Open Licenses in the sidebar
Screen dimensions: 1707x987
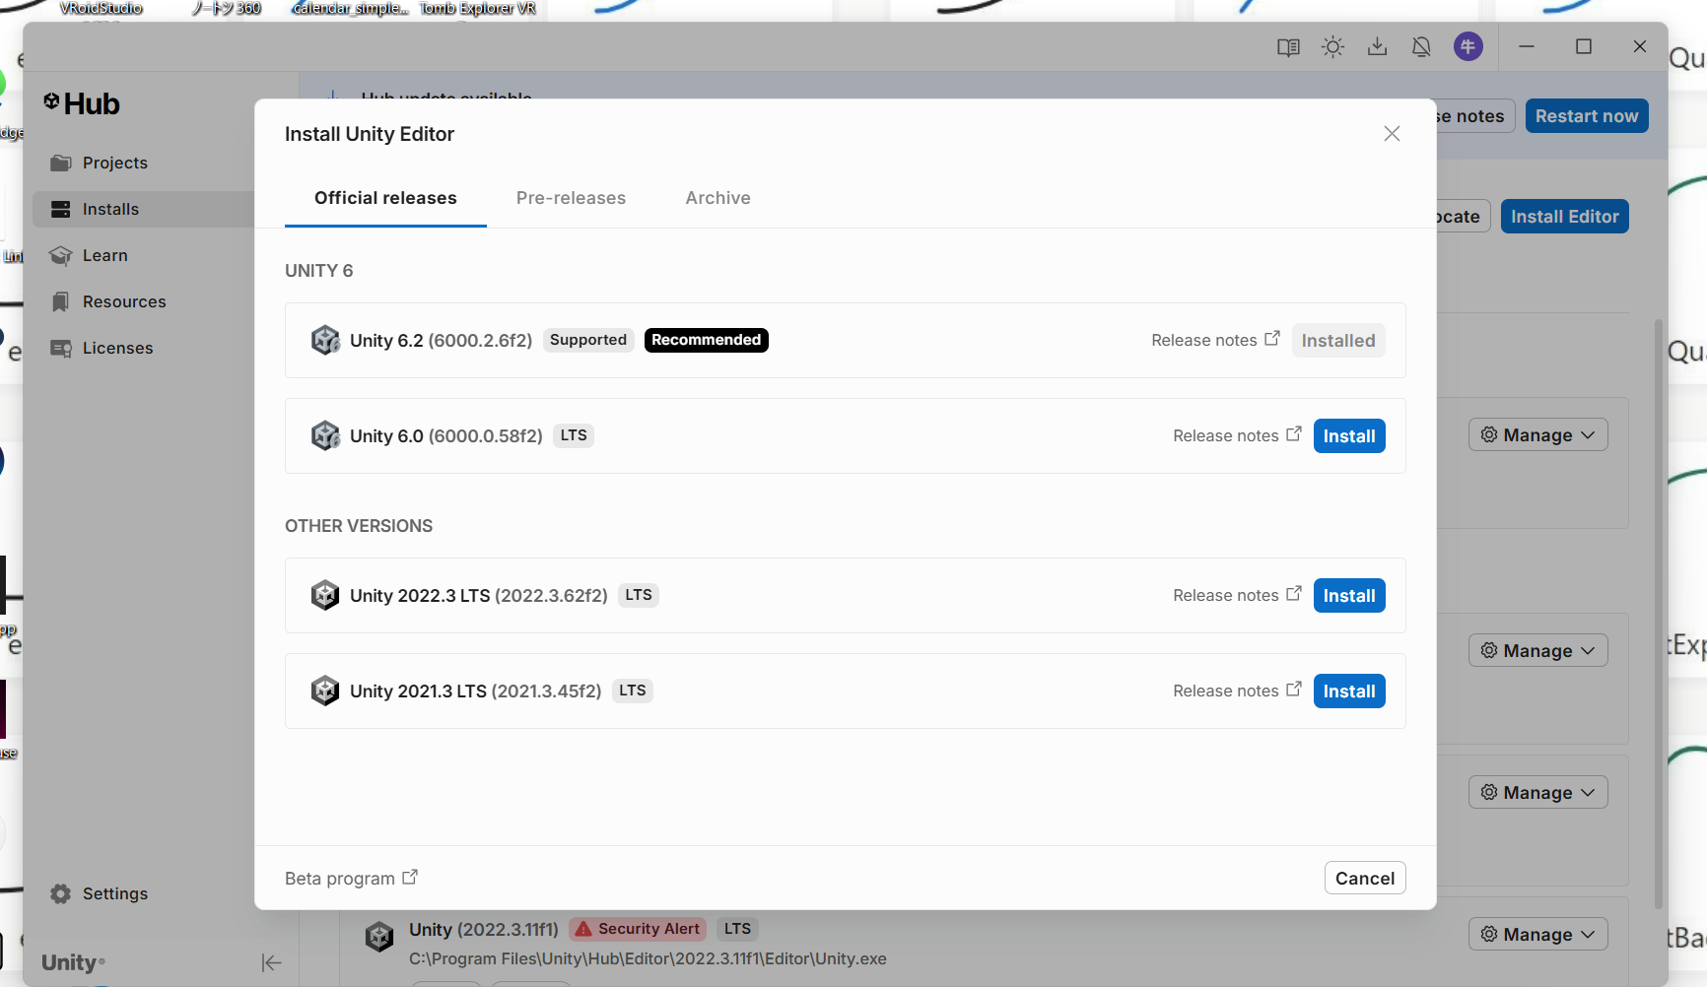pyautogui.click(x=117, y=348)
